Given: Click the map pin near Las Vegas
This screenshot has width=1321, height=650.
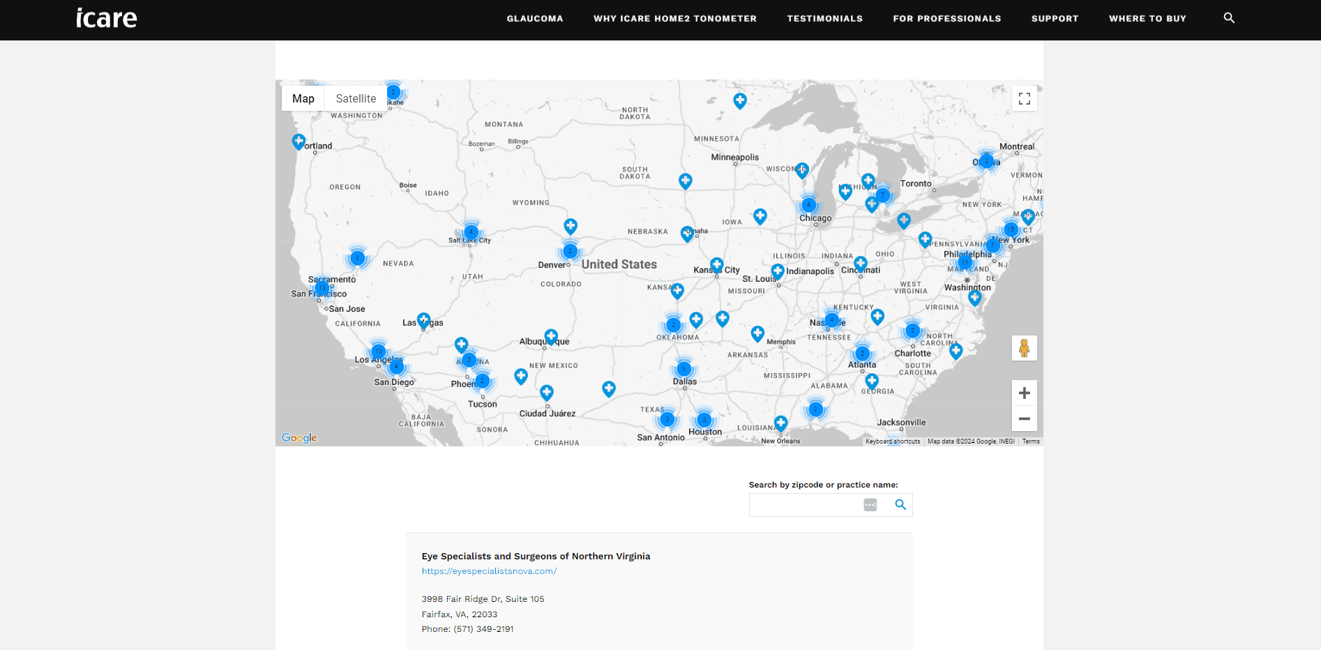Looking at the screenshot, I should click(x=423, y=320).
